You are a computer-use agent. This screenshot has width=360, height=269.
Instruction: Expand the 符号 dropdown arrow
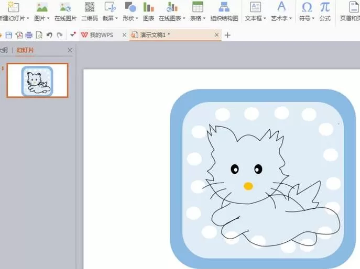click(x=313, y=18)
